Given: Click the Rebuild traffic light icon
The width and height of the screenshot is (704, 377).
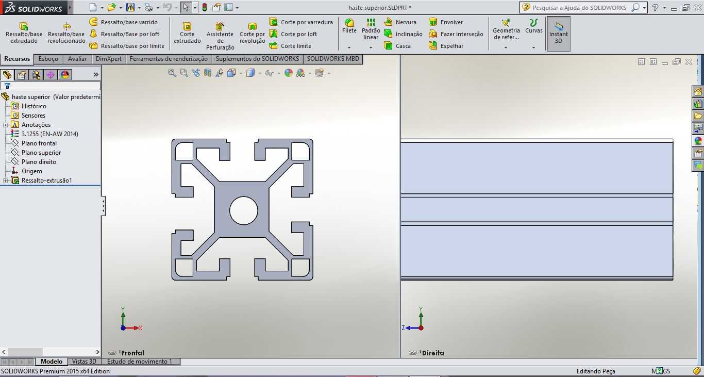Looking at the screenshot, I should point(205,7).
